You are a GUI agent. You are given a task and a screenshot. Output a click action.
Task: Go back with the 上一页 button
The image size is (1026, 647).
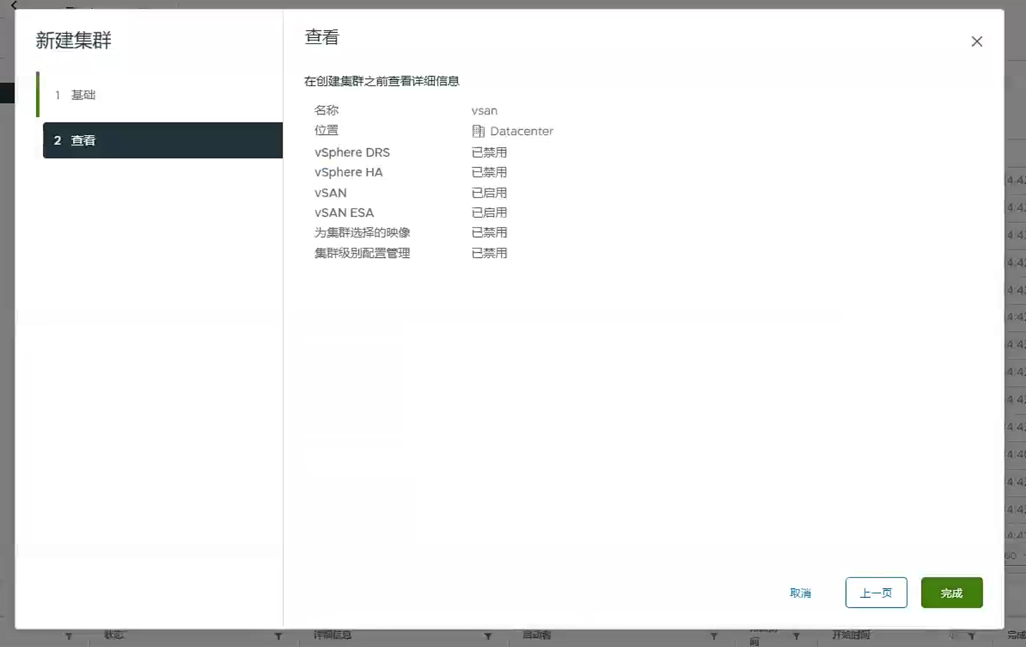coord(876,592)
